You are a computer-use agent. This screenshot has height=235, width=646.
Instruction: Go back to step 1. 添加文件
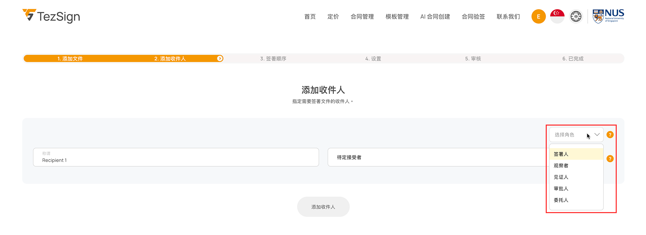[70, 59]
